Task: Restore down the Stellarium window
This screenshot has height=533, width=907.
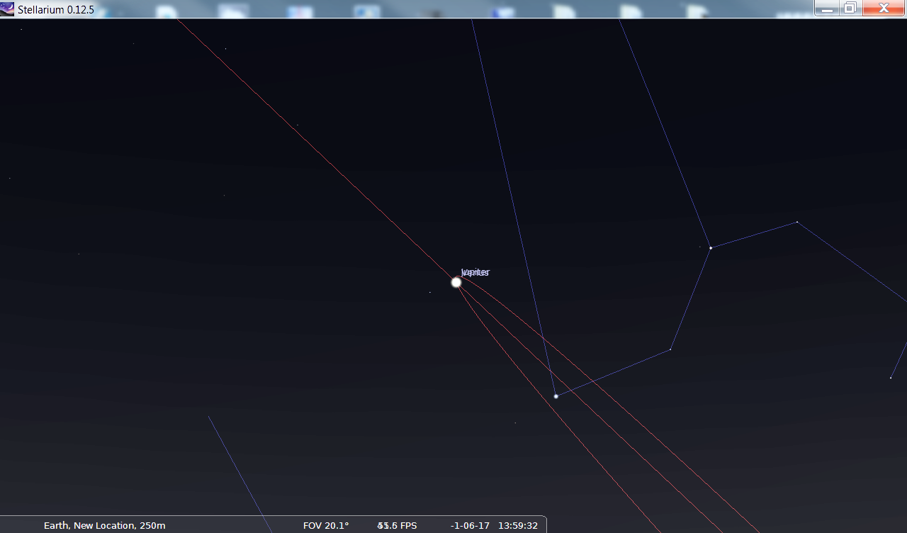Action: pos(850,9)
